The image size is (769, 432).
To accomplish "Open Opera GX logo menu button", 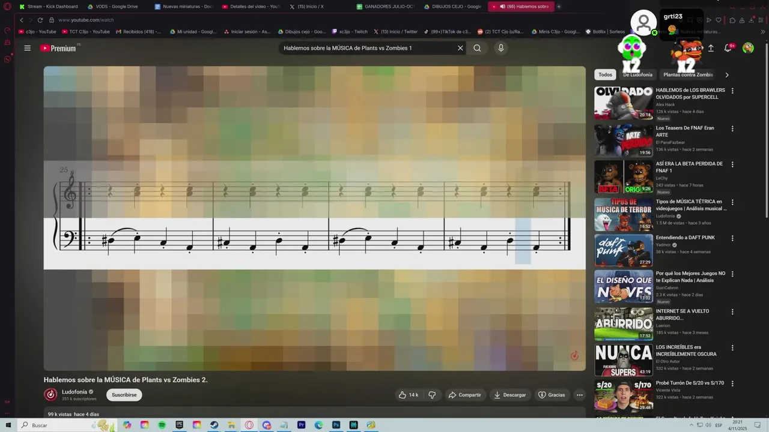I will click(7, 7).
